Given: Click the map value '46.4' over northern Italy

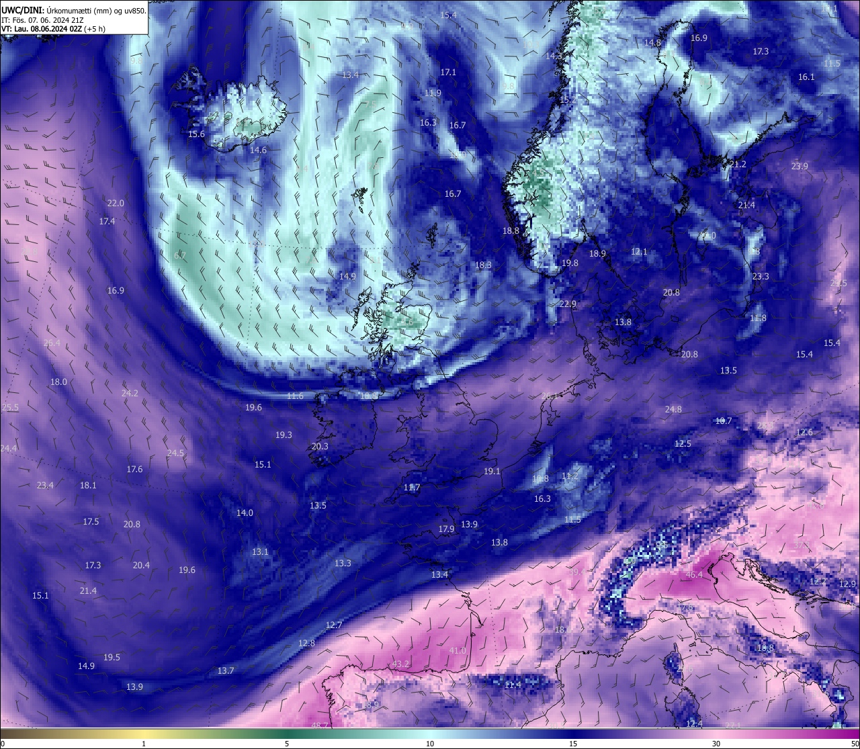Looking at the screenshot, I should pyautogui.click(x=694, y=575).
